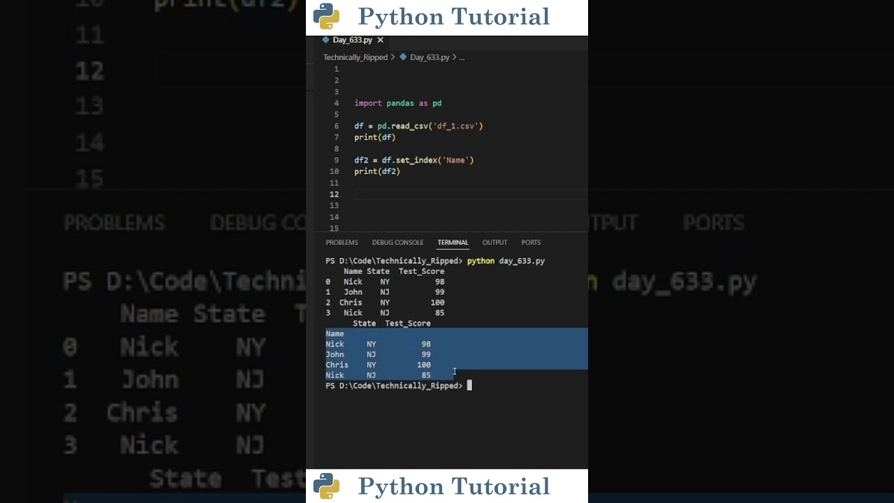Screen dimensions: 894x503
Task: Click terminal row '2 Chris NY 100'
Action: [385, 302]
